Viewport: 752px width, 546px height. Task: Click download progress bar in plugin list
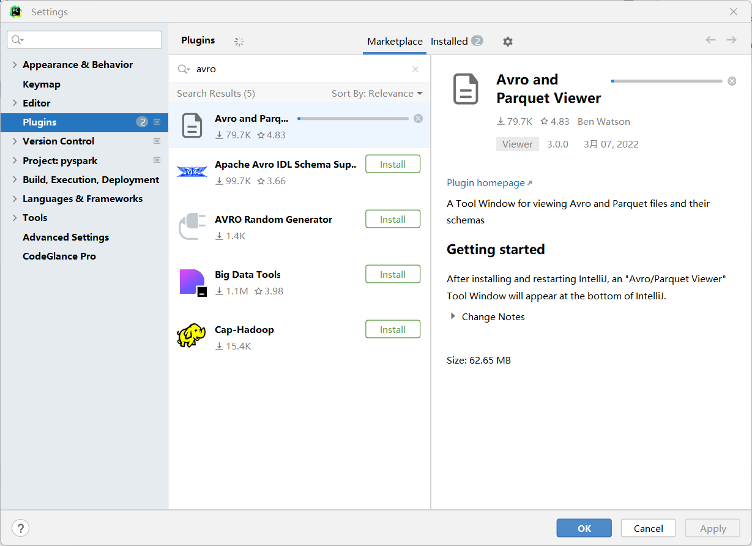pyautogui.click(x=353, y=119)
